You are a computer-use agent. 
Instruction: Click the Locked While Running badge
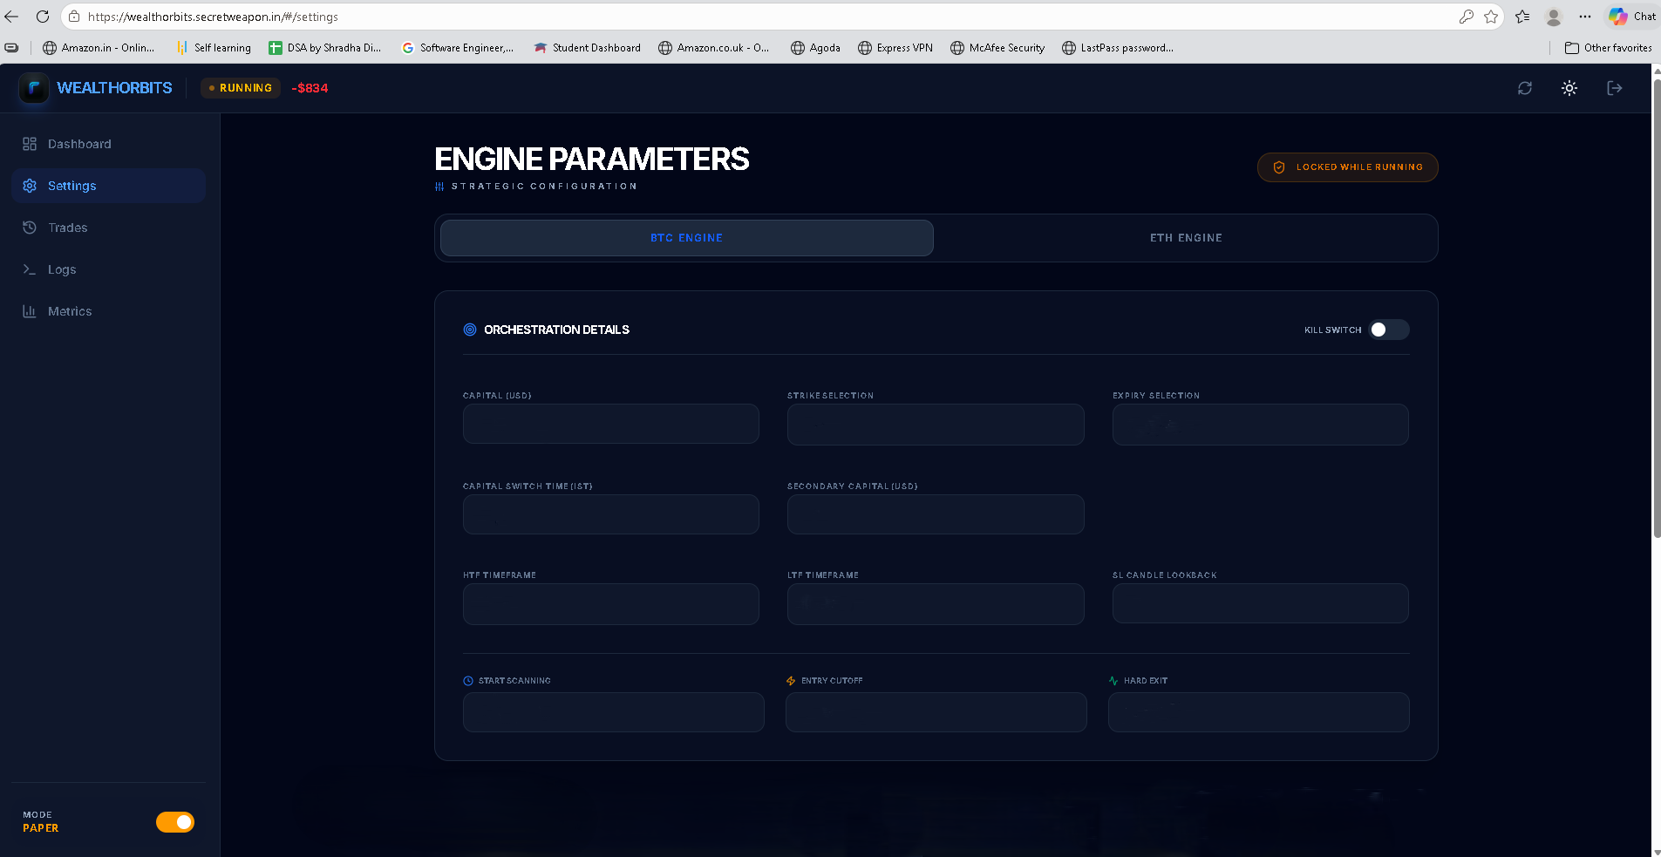point(1348,167)
